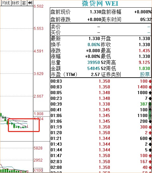The image size is (152, 173).
Task: Select the 00:03 trade with volume 1400
Action: pyautogui.click(x=101, y=87)
